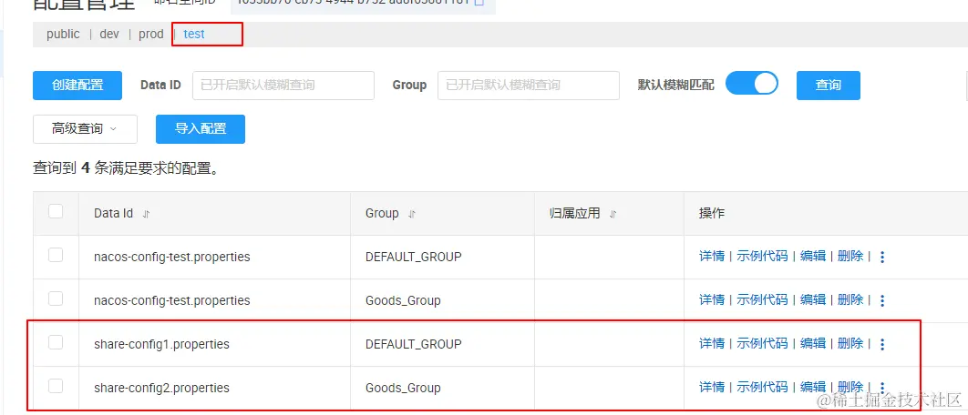Screen dimensions: 968x415
Task: Click the 查询 search button
Action: pyautogui.click(x=829, y=86)
